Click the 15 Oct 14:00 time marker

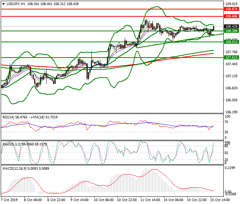pyautogui.click(x=220, y=200)
